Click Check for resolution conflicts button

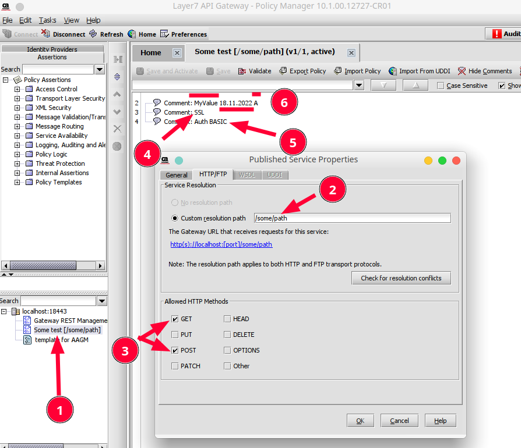[x=401, y=278]
